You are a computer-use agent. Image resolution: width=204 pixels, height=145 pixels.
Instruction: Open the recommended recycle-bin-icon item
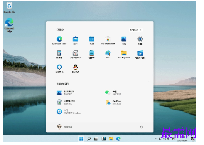click(x=66, y=102)
